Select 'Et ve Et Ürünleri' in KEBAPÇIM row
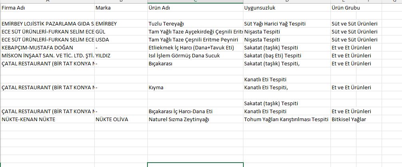The height and width of the screenshot is (167, 402). pyautogui.click(x=351, y=47)
